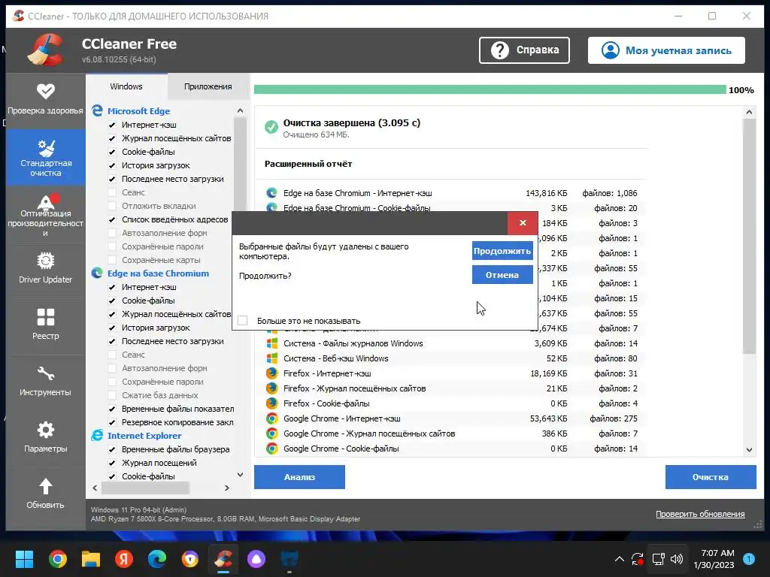Open Параметры gear icon
This screenshot has height=577, width=770.
[45, 430]
